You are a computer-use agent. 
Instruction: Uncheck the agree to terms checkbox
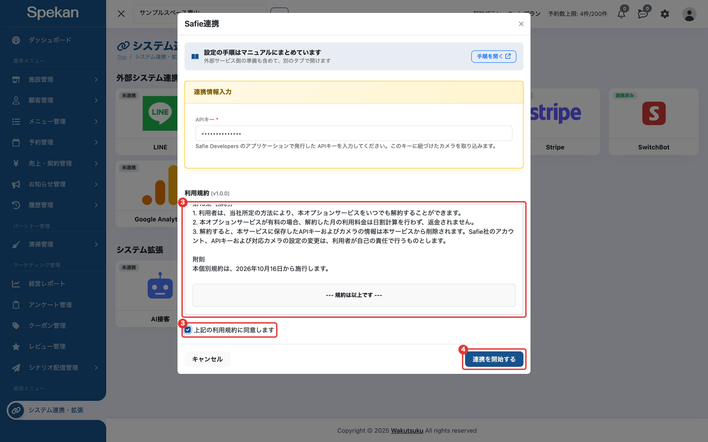point(188,330)
